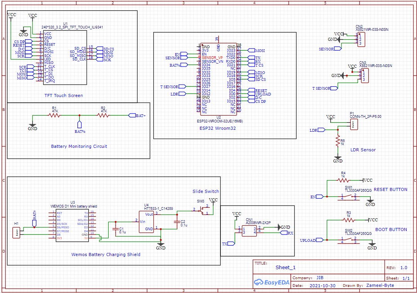Select the 'BOOT BUTTON' caption
Screen dimensions: 417x293
tap(391, 229)
